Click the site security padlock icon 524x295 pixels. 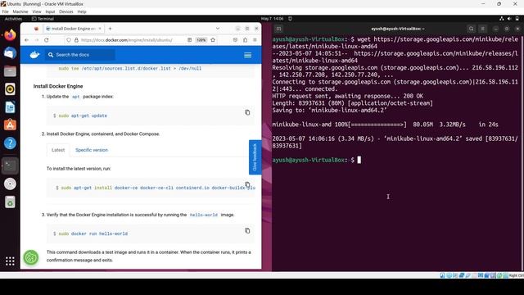(76, 40)
